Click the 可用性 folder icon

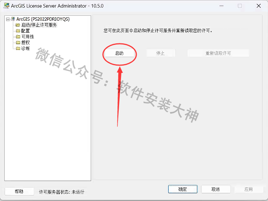[18, 37]
